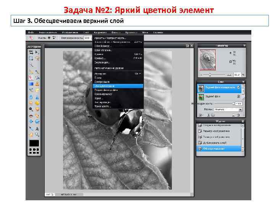The height and width of the screenshot is (206, 275).
Task: Select the Gradient tool
Action: point(31,84)
